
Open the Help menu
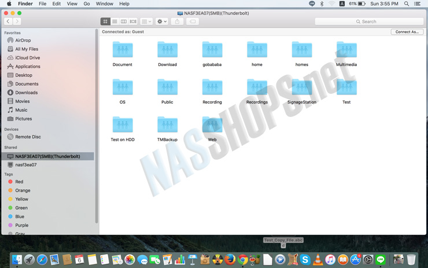tap(124, 3)
